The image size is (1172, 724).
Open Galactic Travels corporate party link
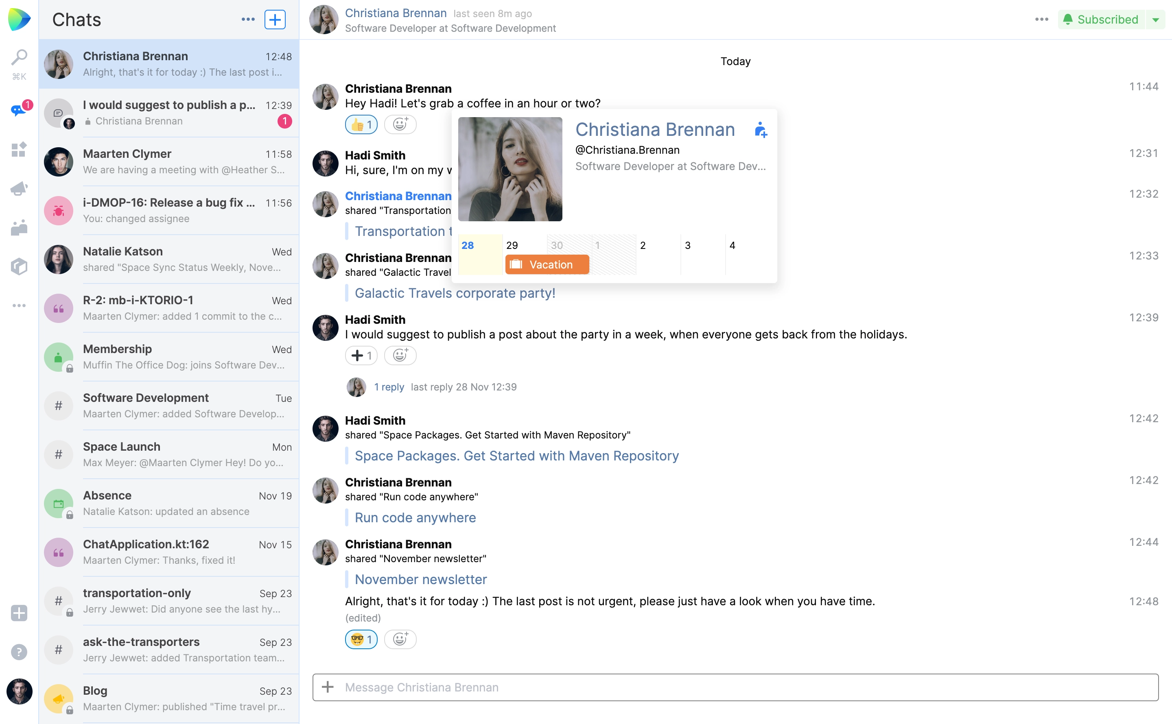455,292
